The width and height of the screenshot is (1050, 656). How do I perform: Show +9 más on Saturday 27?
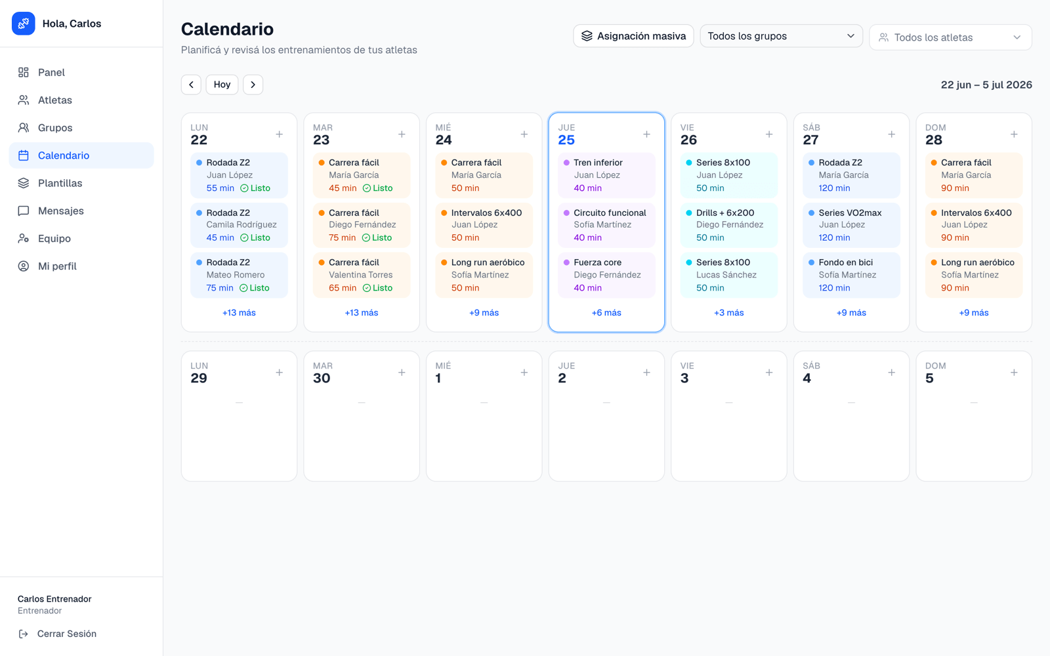[x=851, y=313]
